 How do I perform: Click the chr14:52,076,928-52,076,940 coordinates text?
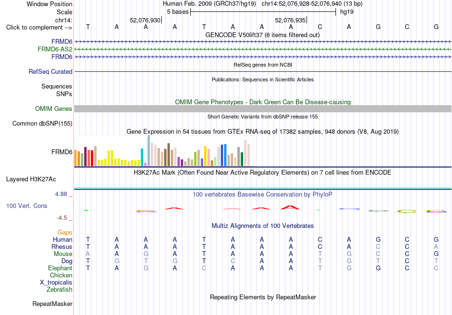point(302,4)
